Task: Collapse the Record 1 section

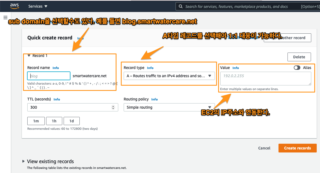Action: (29, 56)
